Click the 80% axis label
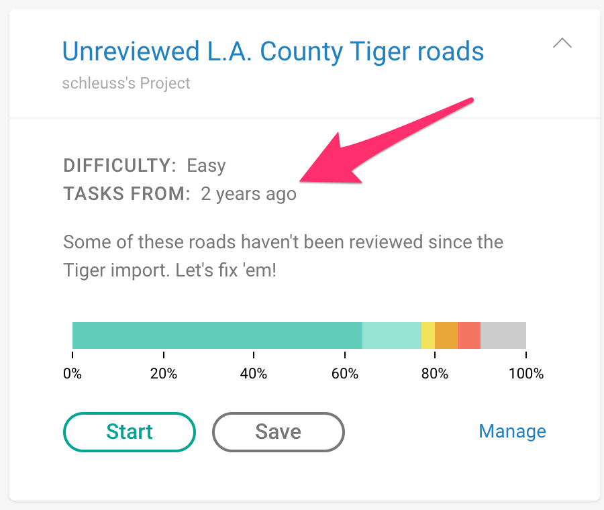This screenshot has width=604, height=510. pyautogui.click(x=435, y=373)
